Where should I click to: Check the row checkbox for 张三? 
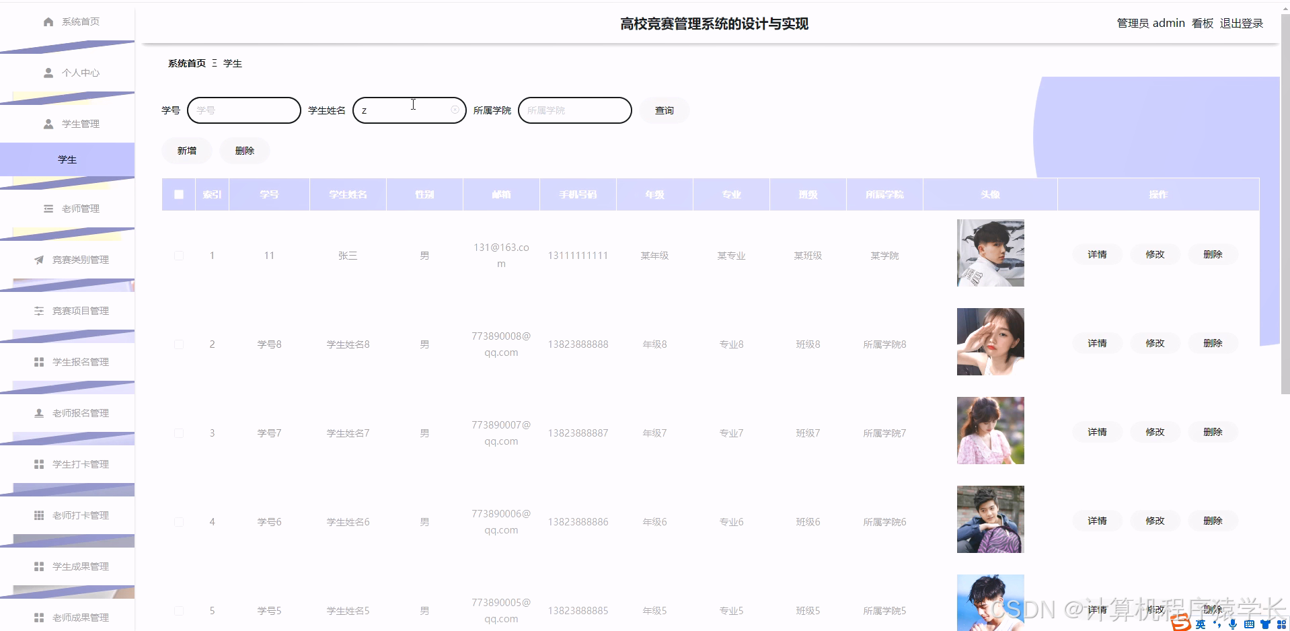pyautogui.click(x=178, y=255)
